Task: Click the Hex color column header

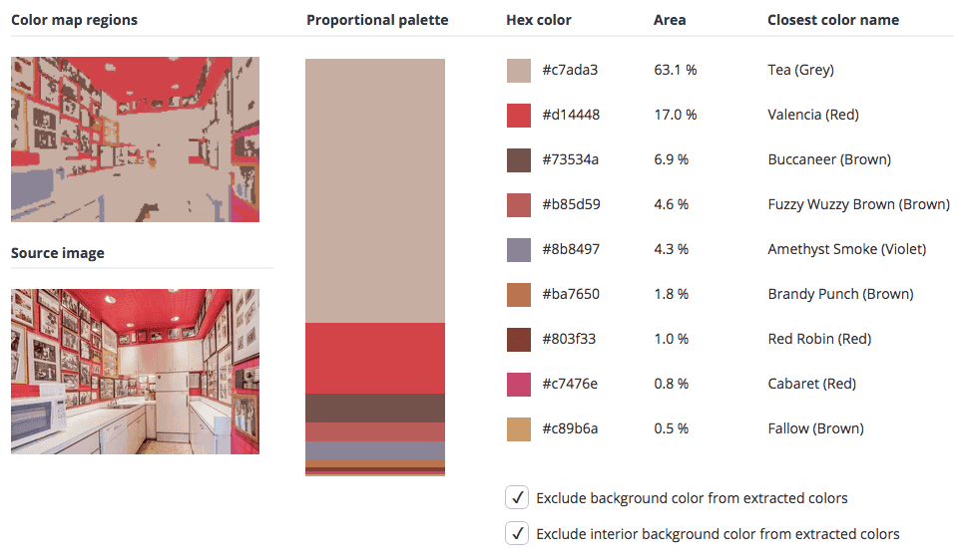Action: 539,20
